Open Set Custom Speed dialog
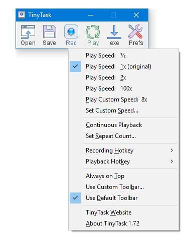The image size is (187, 240). tap(124, 110)
